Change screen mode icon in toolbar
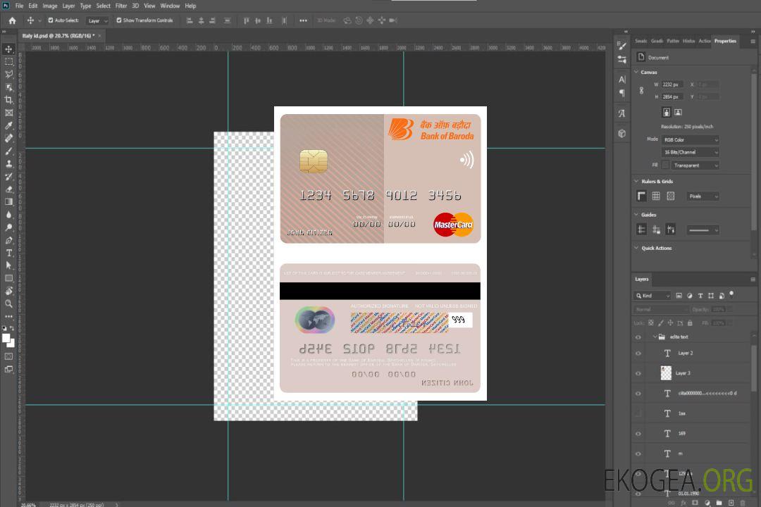The image size is (761, 507). pos(8,369)
